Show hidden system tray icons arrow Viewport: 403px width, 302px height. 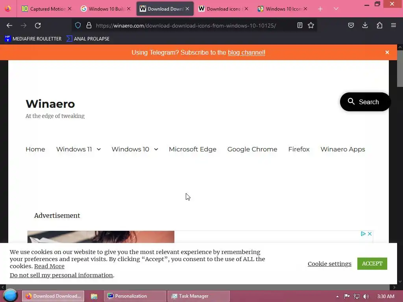pos(337,296)
